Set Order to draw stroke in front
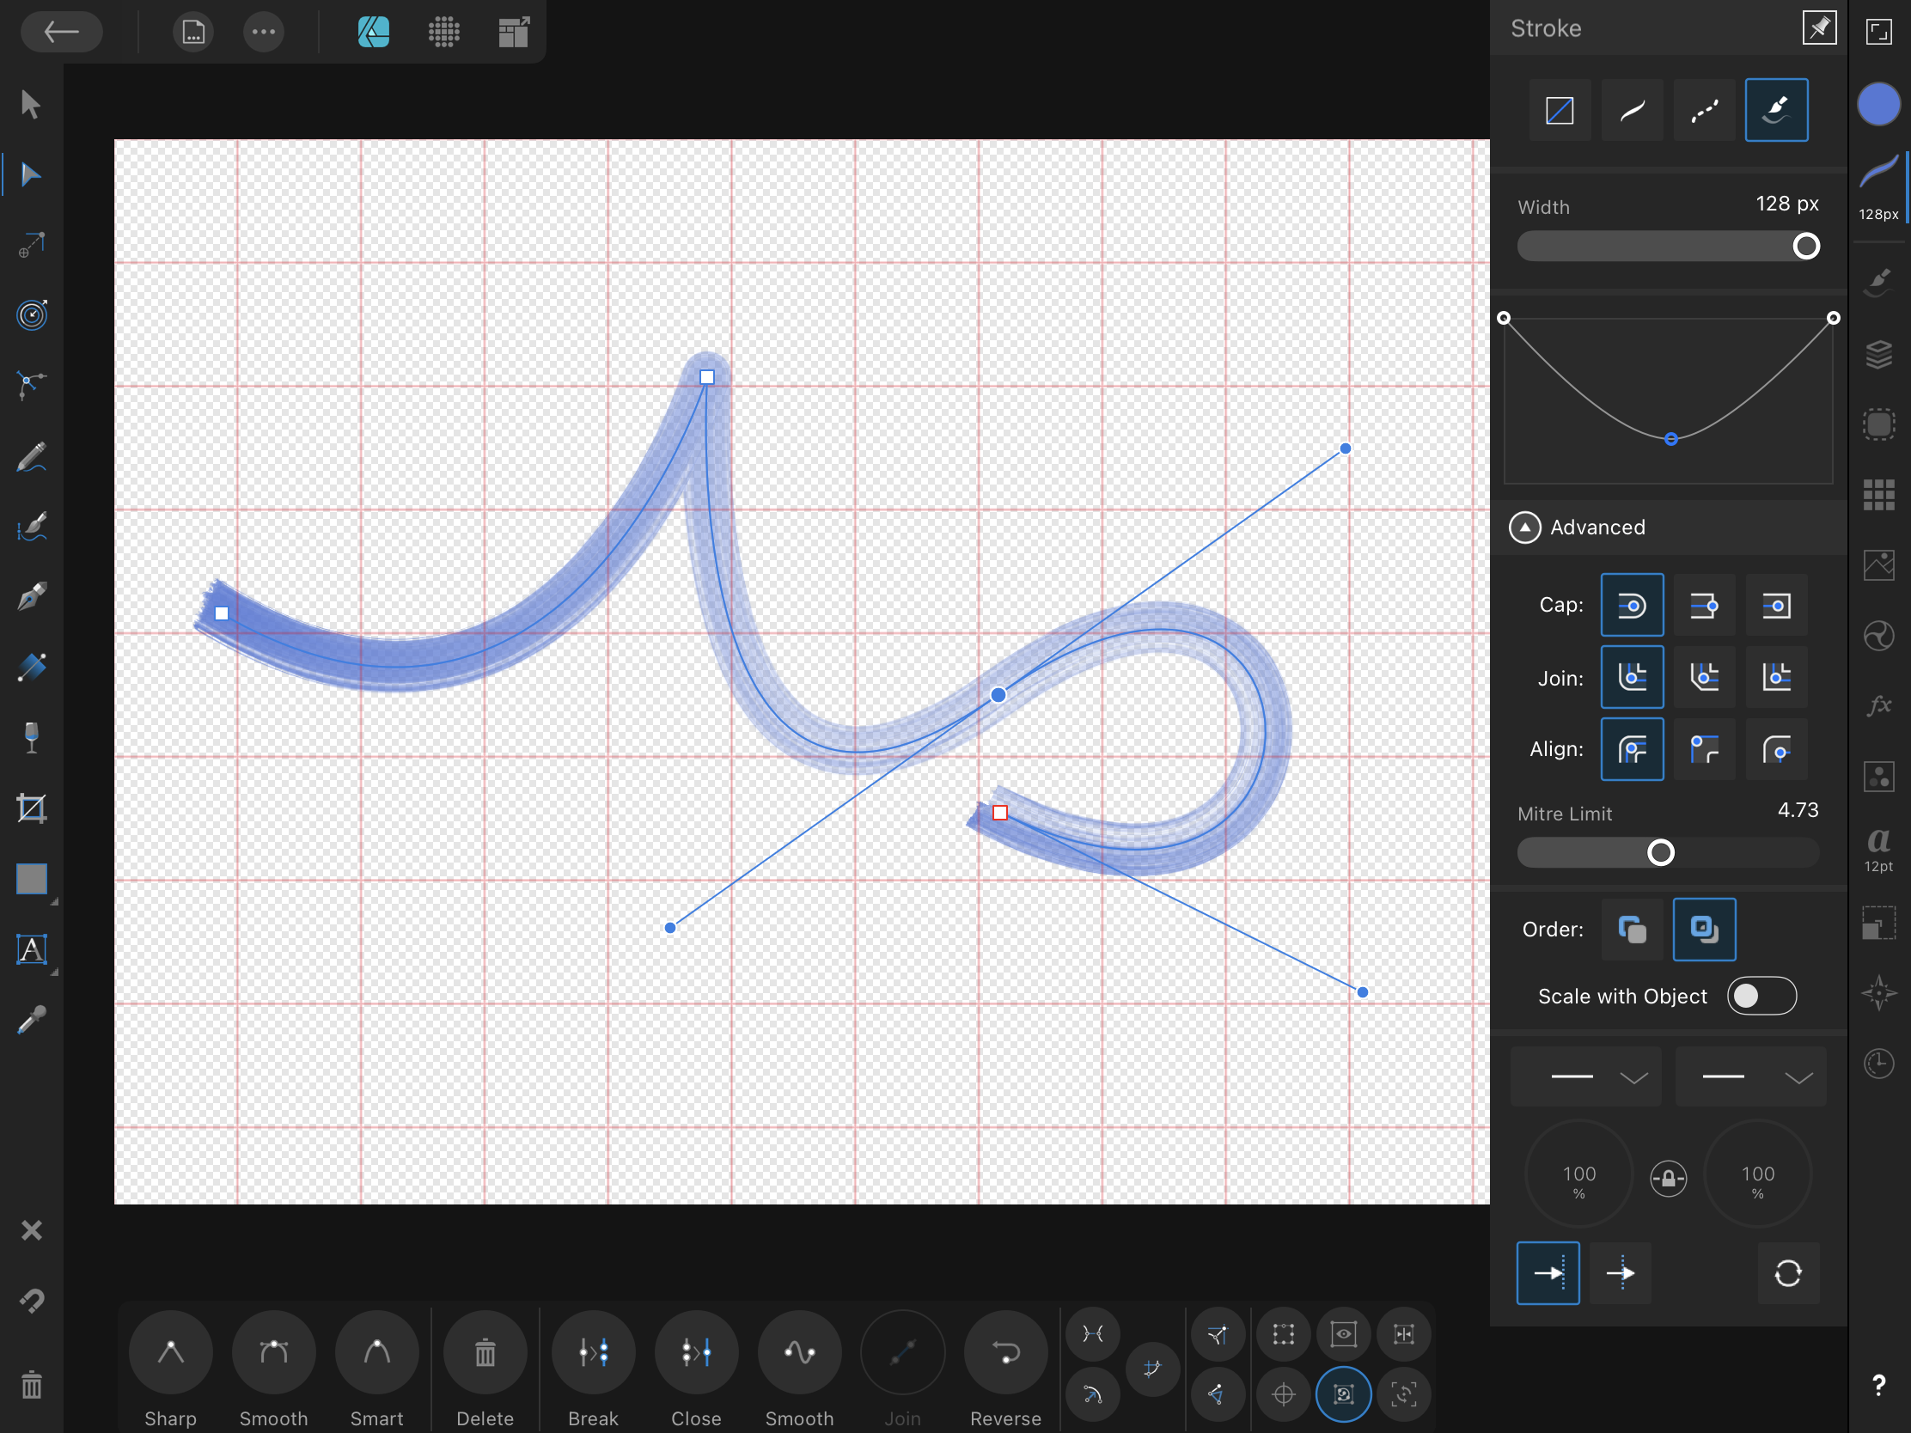 point(1704,930)
